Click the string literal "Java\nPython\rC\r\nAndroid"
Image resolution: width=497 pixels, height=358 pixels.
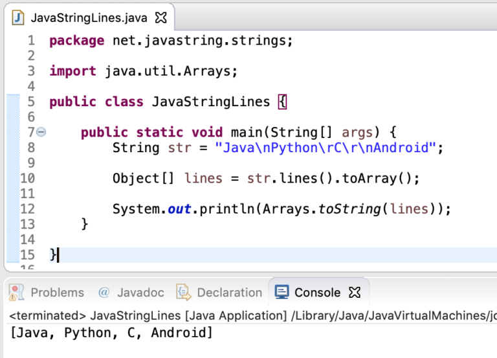coord(326,148)
